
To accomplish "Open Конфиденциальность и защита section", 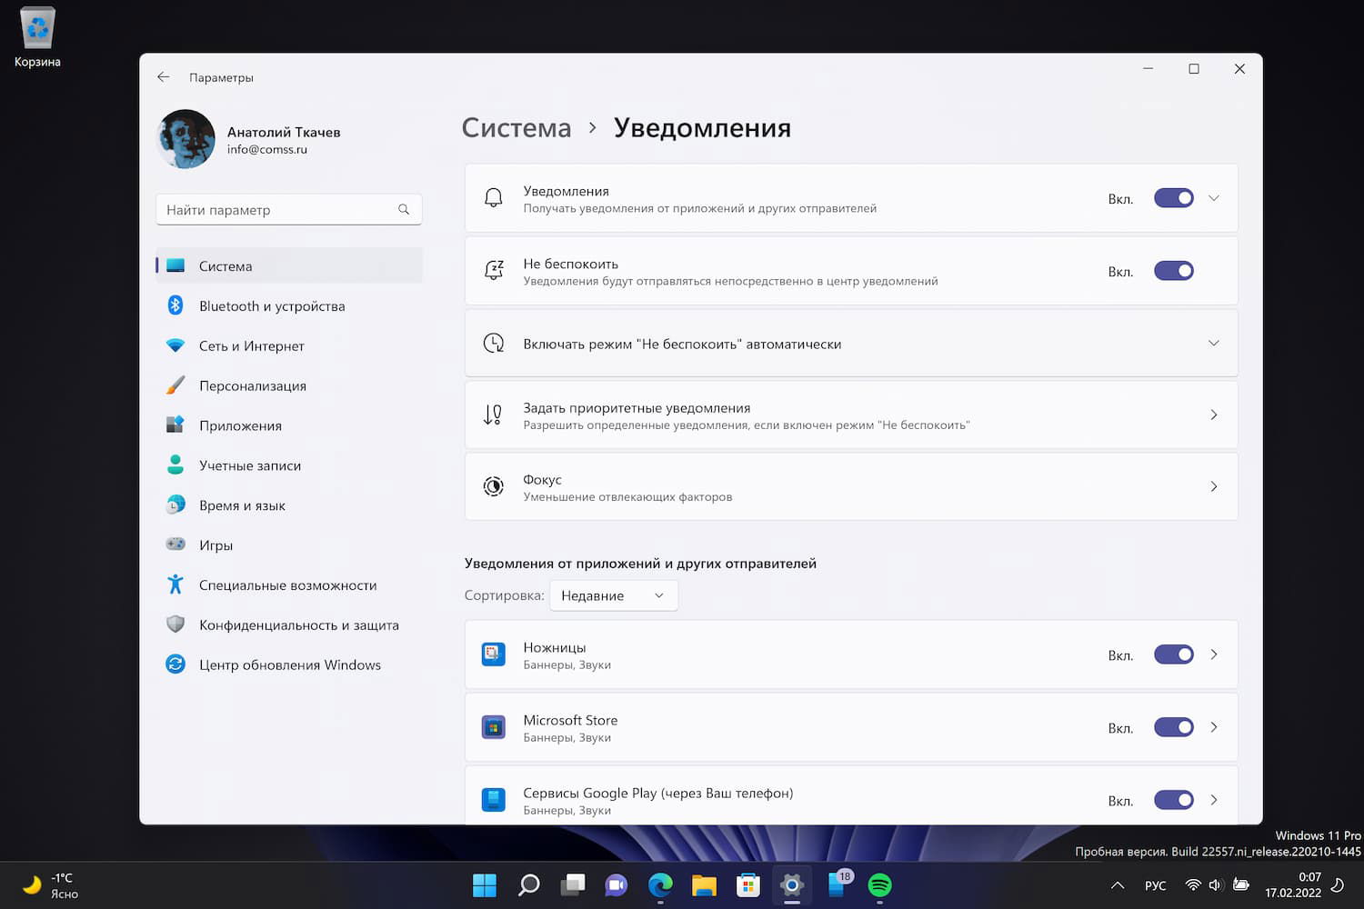I will click(x=289, y=625).
